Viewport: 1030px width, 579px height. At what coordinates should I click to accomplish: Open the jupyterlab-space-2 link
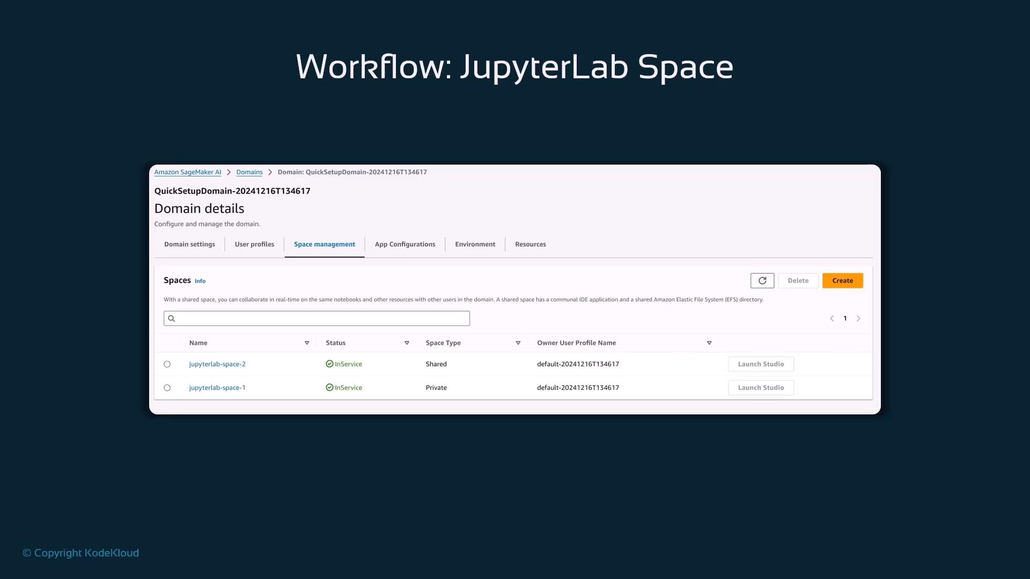coord(217,364)
